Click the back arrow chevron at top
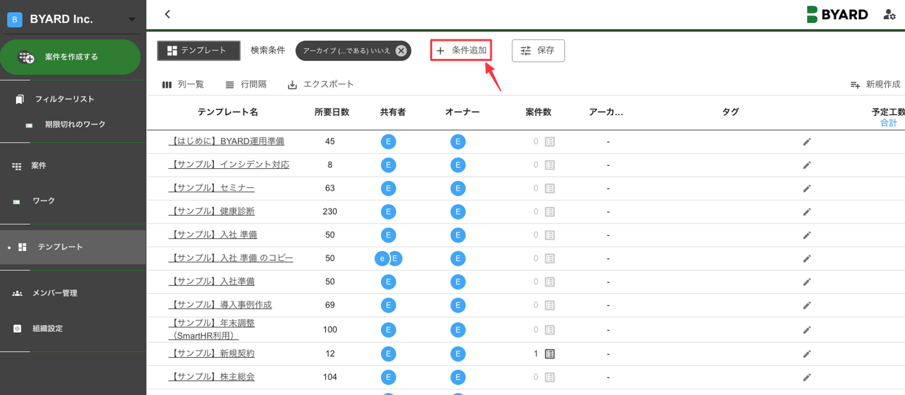 tap(167, 14)
